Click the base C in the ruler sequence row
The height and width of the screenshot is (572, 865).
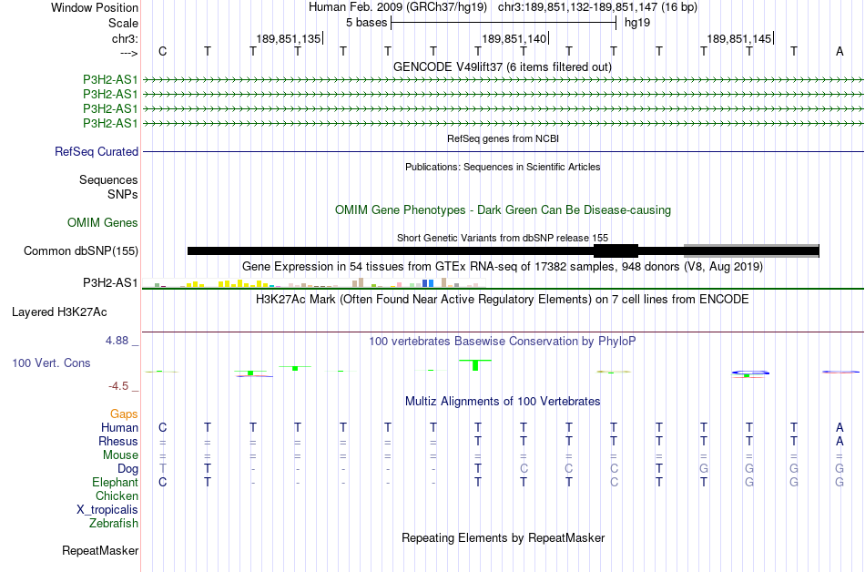(x=162, y=51)
